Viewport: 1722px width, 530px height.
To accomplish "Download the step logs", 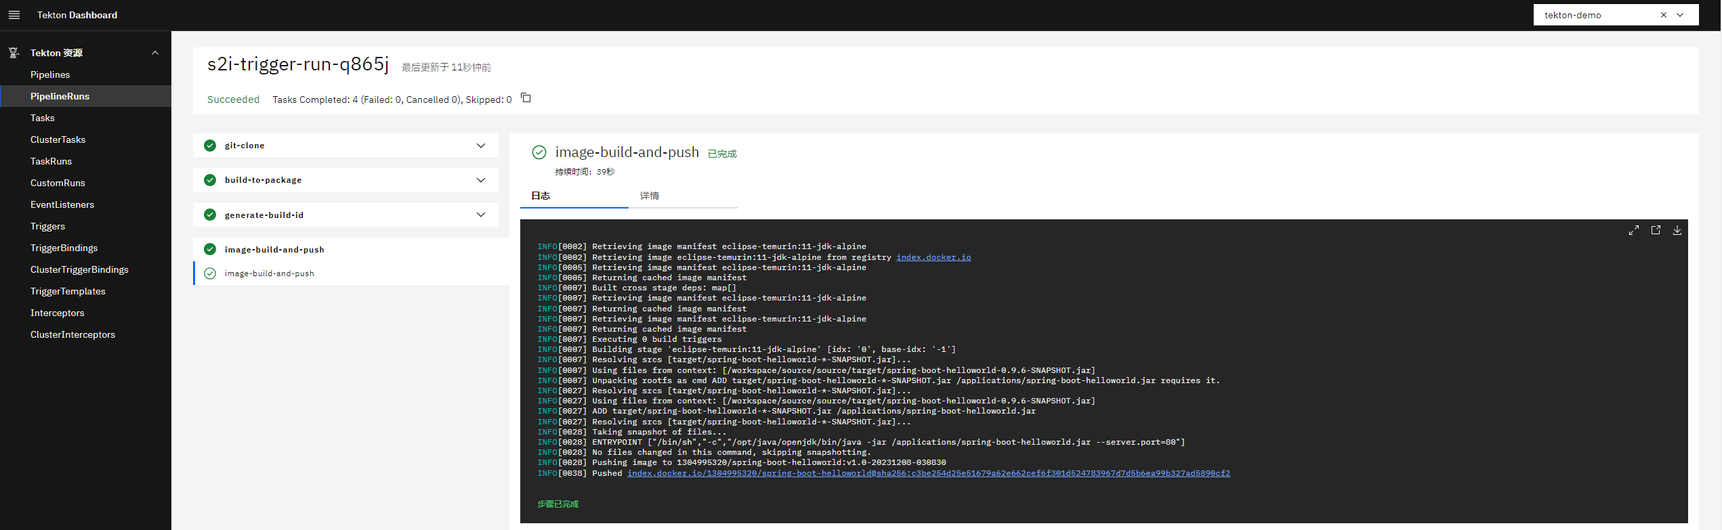I will 1677,230.
